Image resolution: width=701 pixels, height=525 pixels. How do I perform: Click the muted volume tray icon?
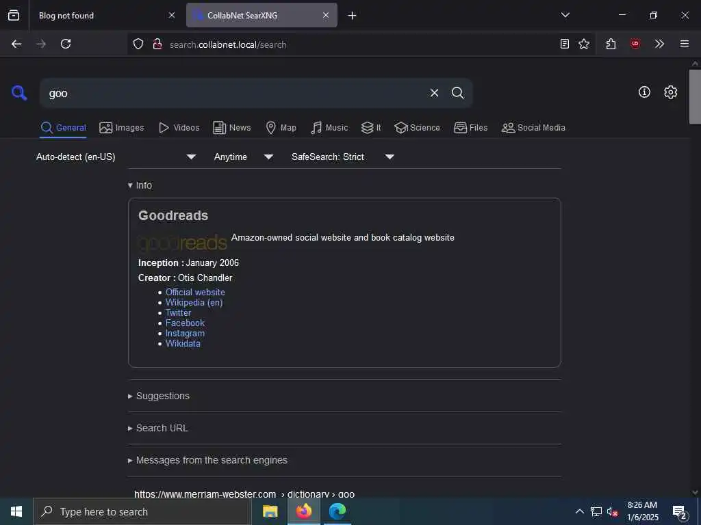coord(612,511)
